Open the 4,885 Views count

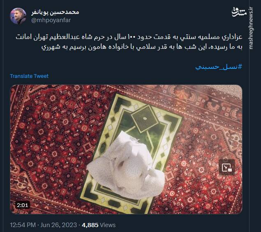[99, 225]
